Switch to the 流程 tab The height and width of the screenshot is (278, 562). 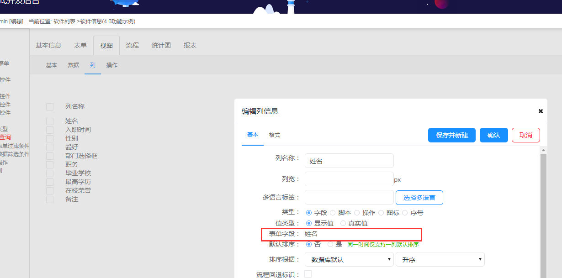pyautogui.click(x=133, y=45)
